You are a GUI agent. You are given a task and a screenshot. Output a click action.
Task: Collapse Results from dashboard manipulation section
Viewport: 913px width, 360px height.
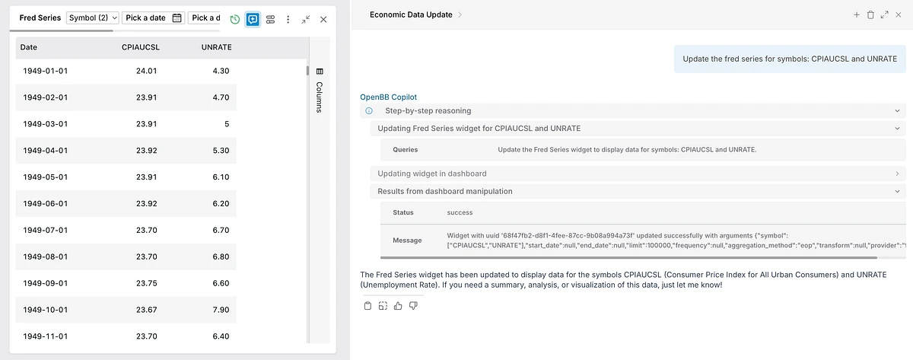click(x=898, y=192)
